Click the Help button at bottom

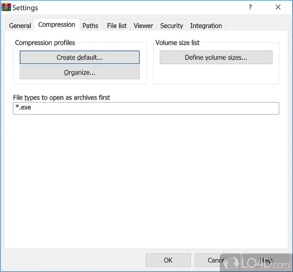(266, 260)
